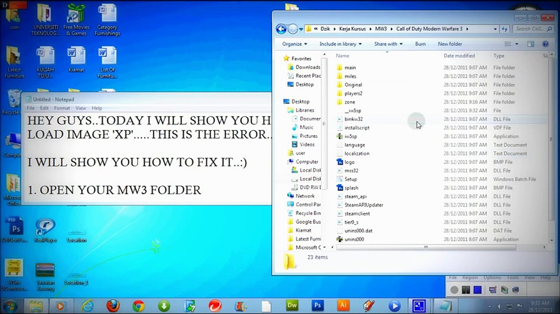The height and width of the screenshot is (314, 560).
Task: Select the RealPlayer desktop shortcut
Action: [45, 230]
